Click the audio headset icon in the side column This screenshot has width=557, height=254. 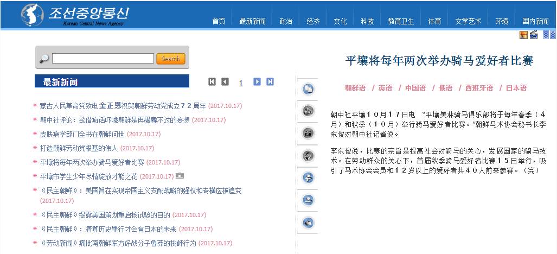coord(308,156)
